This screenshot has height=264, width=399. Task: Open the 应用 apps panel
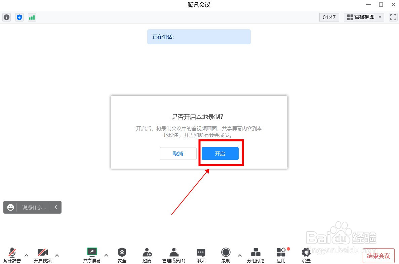281,255
